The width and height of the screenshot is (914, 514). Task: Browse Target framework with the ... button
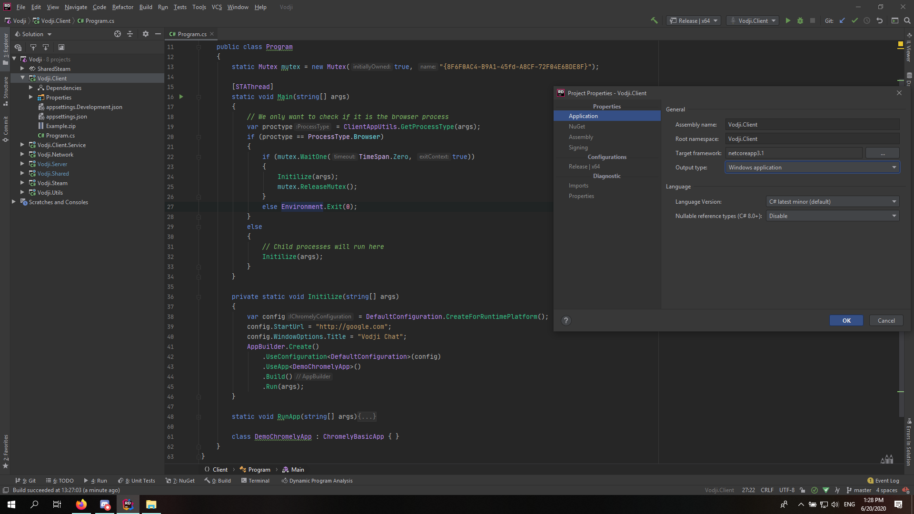coord(883,153)
